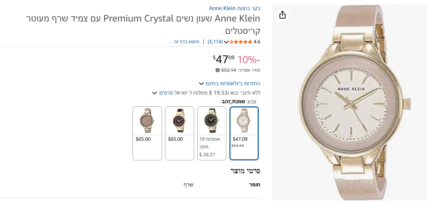The height and width of the screenshot is (202, 427).
Task: Click the 'פרטים' shipping details link
Action: pos(166,93)
